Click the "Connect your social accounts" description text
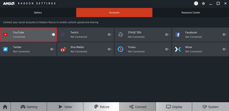The height and width of the screenshot is (111, 229). click(x=51, y=22)
